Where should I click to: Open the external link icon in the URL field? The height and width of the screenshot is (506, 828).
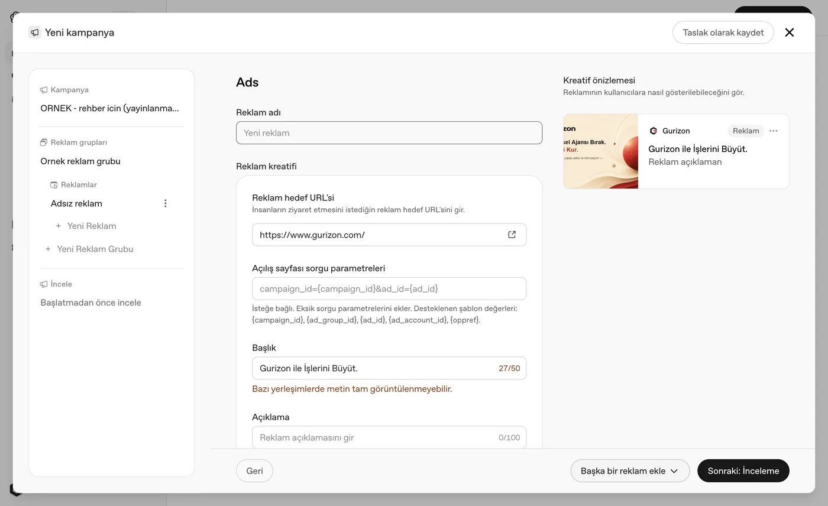pyautogui.click(x=512, y=235)
